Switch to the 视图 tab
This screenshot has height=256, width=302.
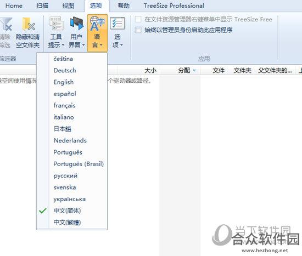coord(68,6)
